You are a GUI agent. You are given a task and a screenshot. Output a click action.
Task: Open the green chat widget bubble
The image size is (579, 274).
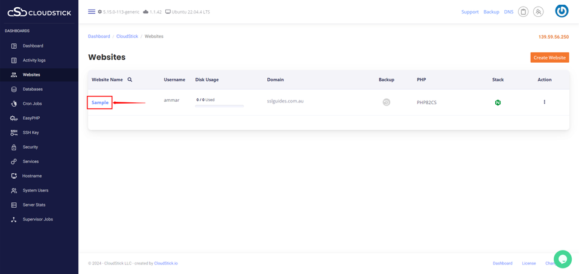[x=562, y=259]
